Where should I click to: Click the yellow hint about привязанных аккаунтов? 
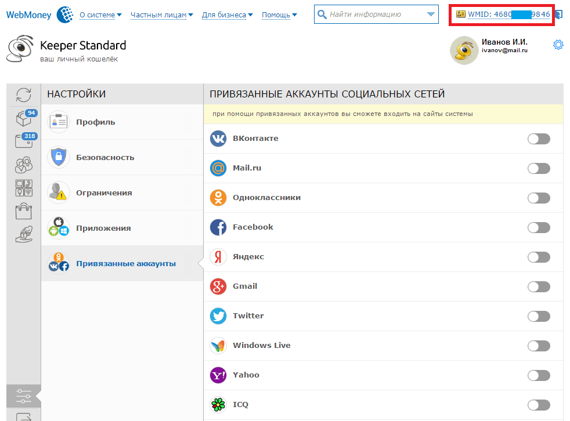[x=383, y=114]
